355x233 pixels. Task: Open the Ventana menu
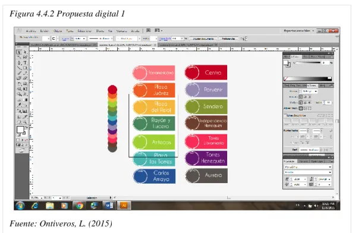[121, 31]
